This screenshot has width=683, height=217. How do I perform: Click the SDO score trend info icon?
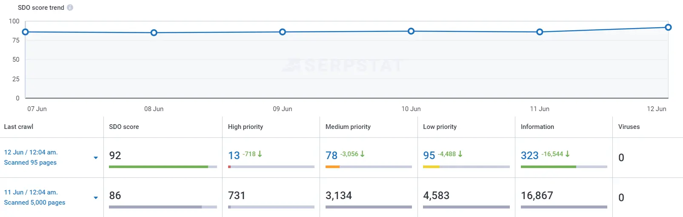(70, 8)
